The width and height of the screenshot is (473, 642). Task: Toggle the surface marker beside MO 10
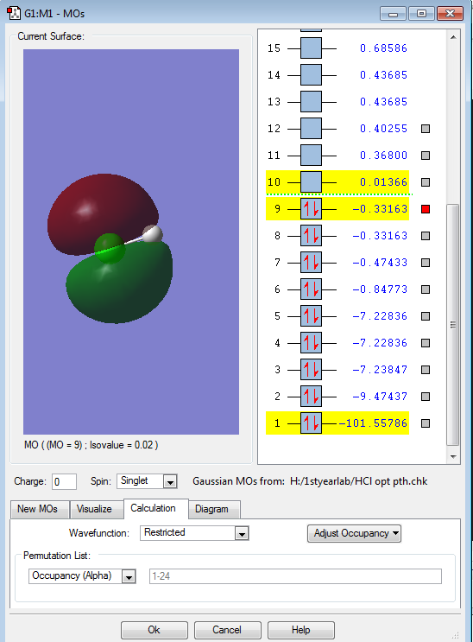(426, 182)
